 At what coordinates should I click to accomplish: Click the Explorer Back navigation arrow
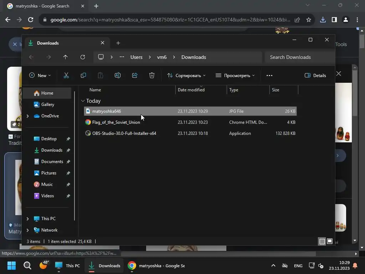coord(31,57)
